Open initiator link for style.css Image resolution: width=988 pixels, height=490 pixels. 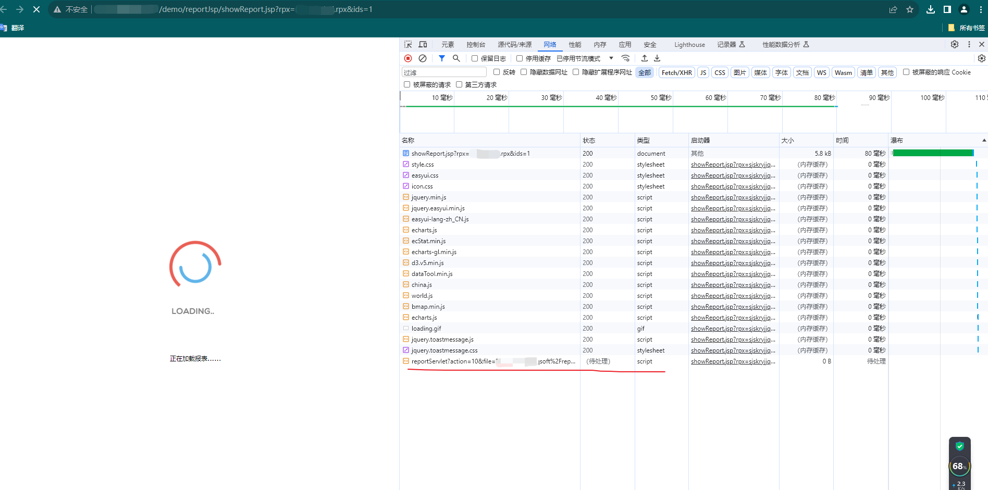733,165
